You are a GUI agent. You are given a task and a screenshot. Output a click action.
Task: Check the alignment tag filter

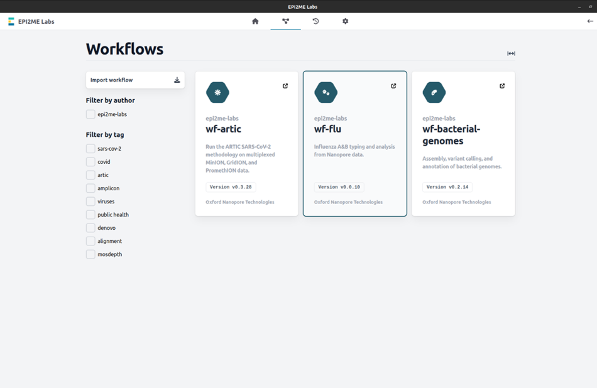pos(90,241)
